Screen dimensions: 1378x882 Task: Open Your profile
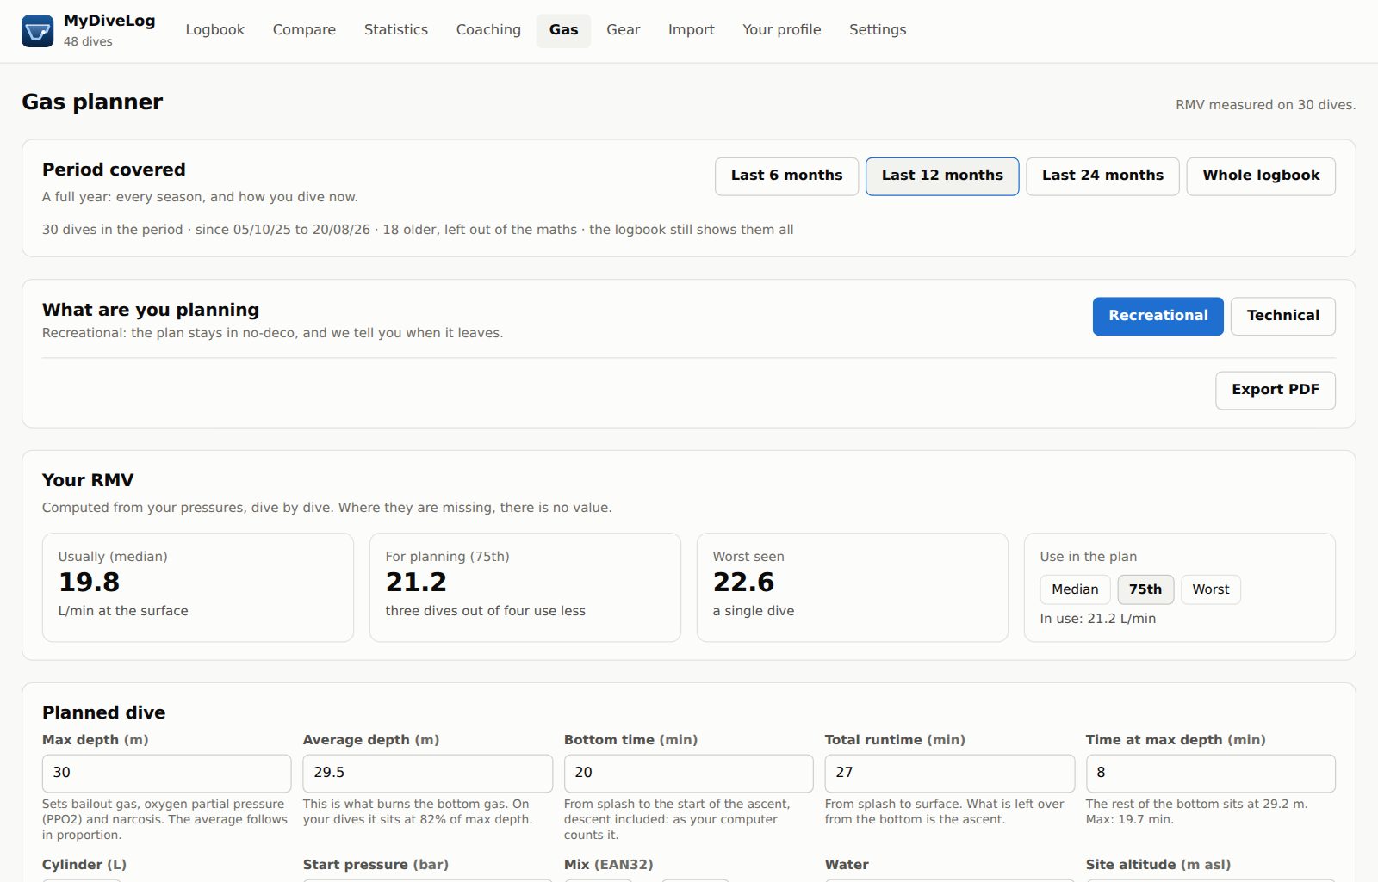[781, 30]
